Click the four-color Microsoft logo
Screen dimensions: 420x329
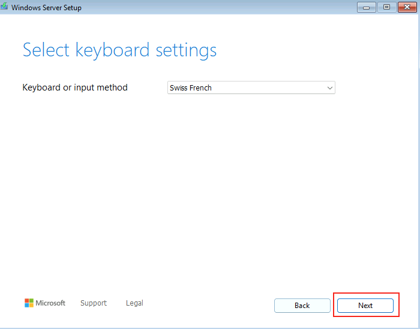pos(29,303)
